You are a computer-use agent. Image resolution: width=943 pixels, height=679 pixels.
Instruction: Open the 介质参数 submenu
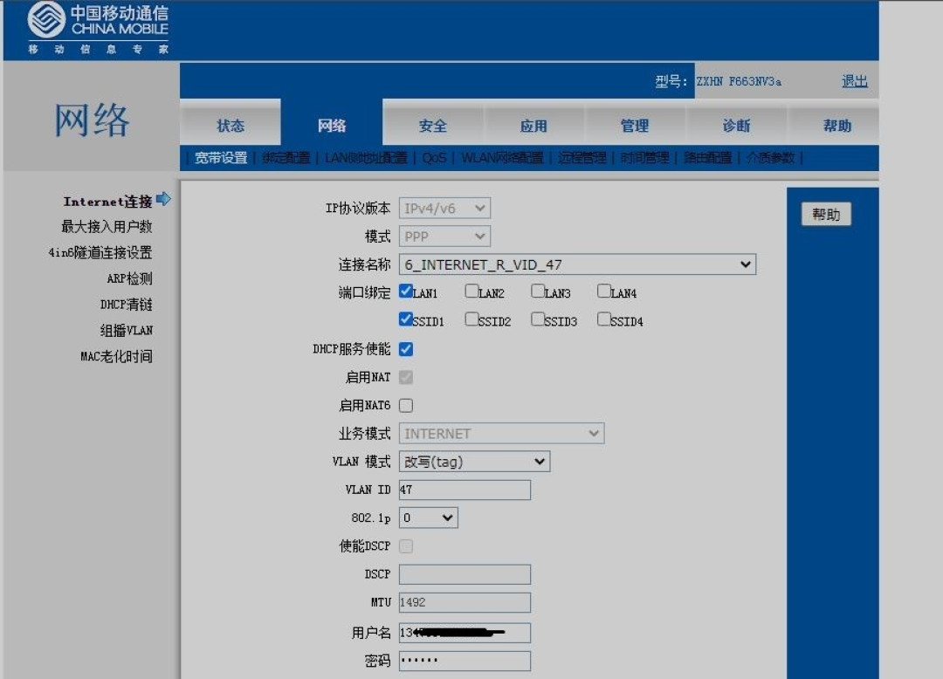pyautogui.click(x=770, y=158)
